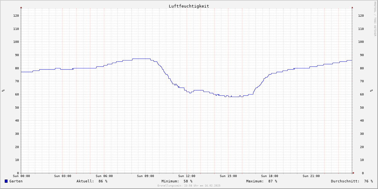Click the Sun 21:00 time axis label

[x=311, y=176]
